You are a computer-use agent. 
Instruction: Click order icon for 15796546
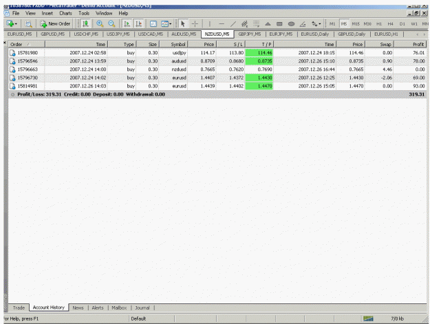(12, 61)
